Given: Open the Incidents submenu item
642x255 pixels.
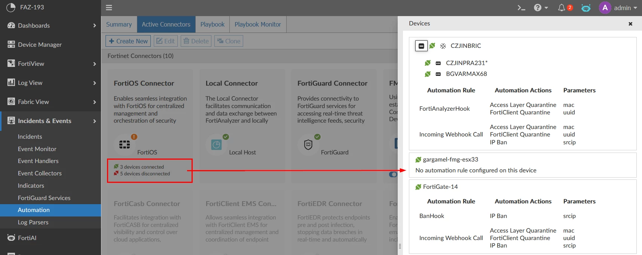Looking at the screenshot, I should 30,136.
